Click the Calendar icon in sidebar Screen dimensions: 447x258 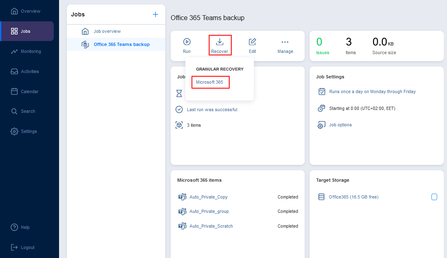click(14, 91)
